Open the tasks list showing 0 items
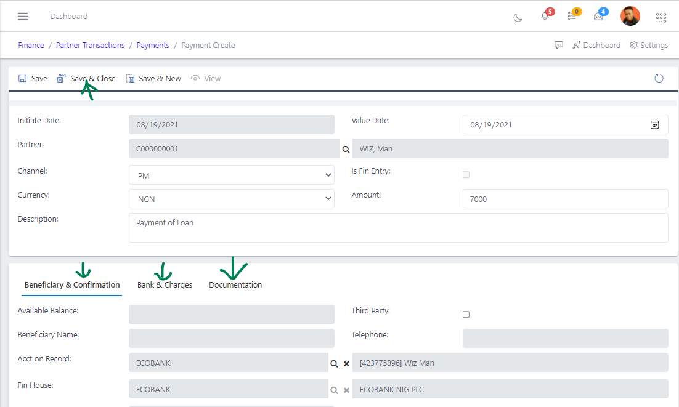The image size is (679, 407). 573,16
